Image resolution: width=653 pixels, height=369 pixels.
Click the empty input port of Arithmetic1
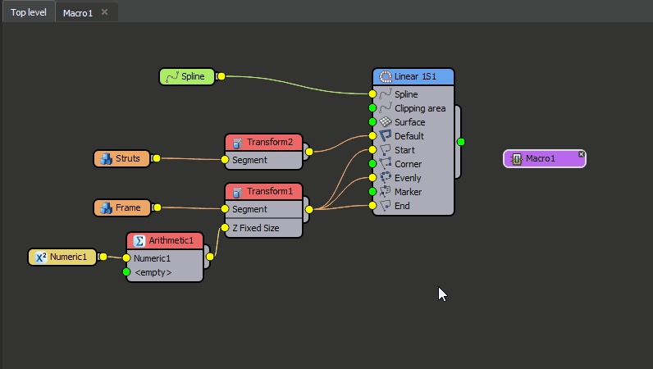pyautogui.click(x=126, y=271)
